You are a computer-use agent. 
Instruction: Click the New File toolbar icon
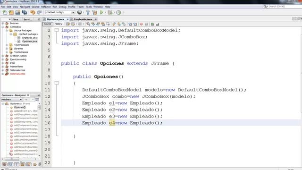[x=5, y=13]
